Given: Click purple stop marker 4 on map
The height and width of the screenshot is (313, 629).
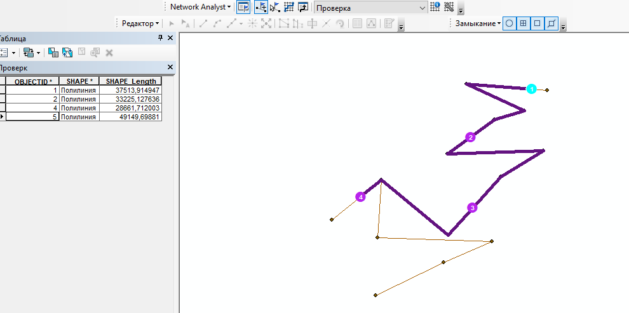Looking at the screenshot, I should click(x=361, y=197).
